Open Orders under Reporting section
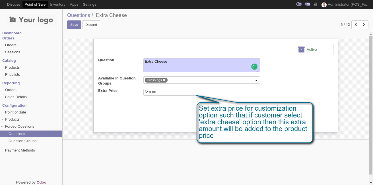 [11, 90]
